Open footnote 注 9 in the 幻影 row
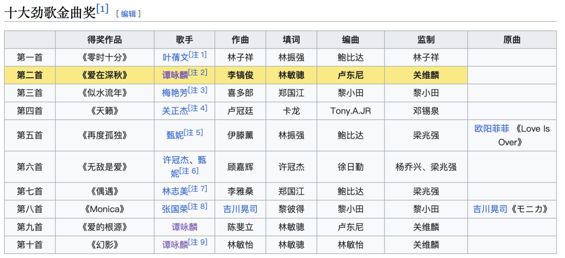The image size is (565, 258). 198,242
